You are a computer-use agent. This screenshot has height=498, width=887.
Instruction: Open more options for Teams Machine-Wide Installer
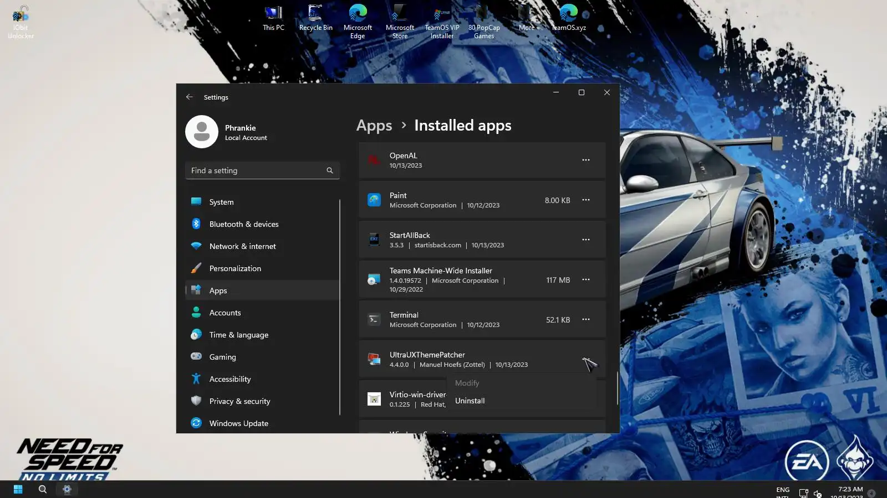(586, 279)
